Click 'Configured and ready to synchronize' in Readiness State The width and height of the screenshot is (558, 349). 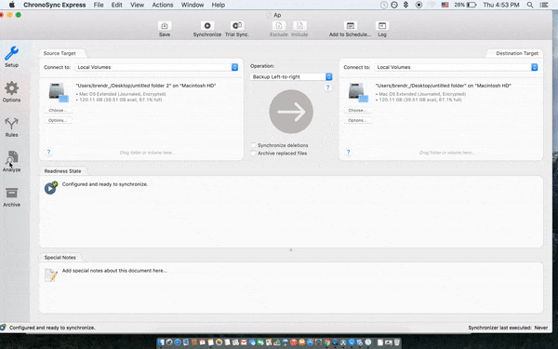[104, 184]
